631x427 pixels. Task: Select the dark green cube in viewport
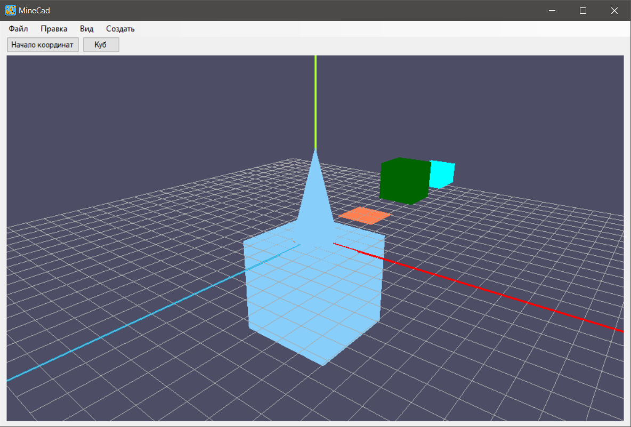[x=405, y=181]
